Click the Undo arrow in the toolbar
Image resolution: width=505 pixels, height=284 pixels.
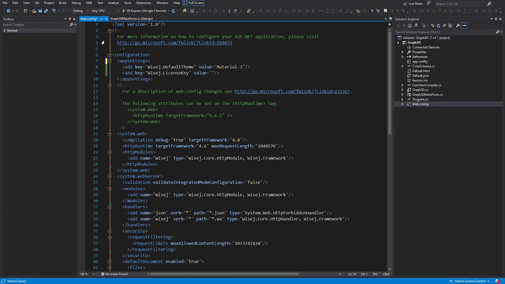[x=54, y=11]
